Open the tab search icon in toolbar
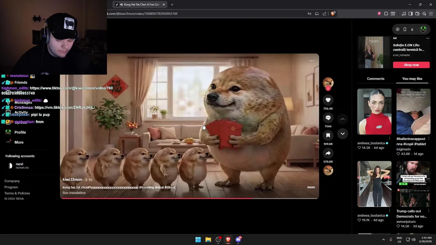This screenshot has height=245, width=436. point(393,14)
